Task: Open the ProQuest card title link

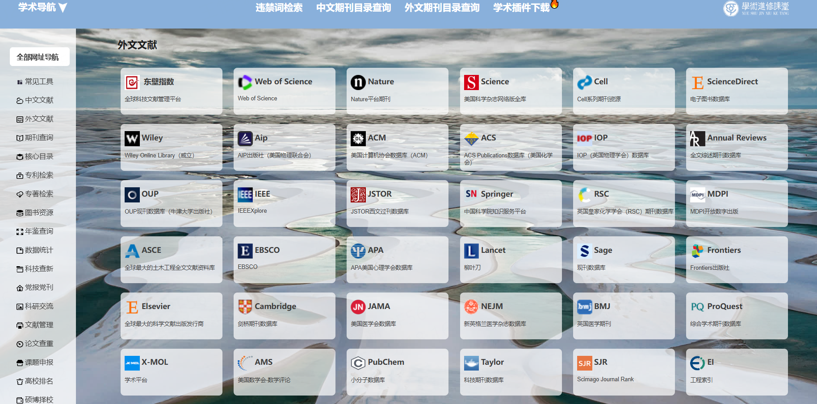Action: click(725, 306)
